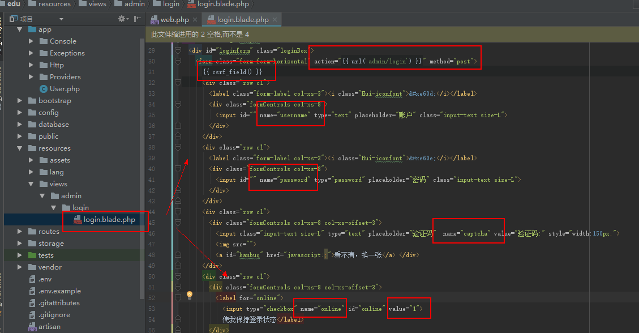Toggle code fold marker at line 29
This screenshot has width=639, height=333.
point(178,50)
